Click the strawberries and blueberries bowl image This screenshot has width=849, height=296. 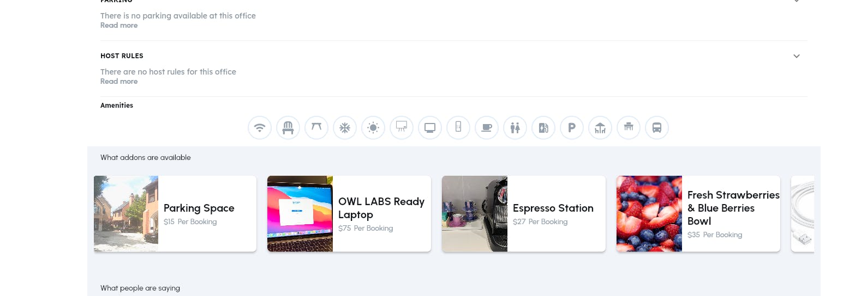pyautogui.click(x=649, y=214)
